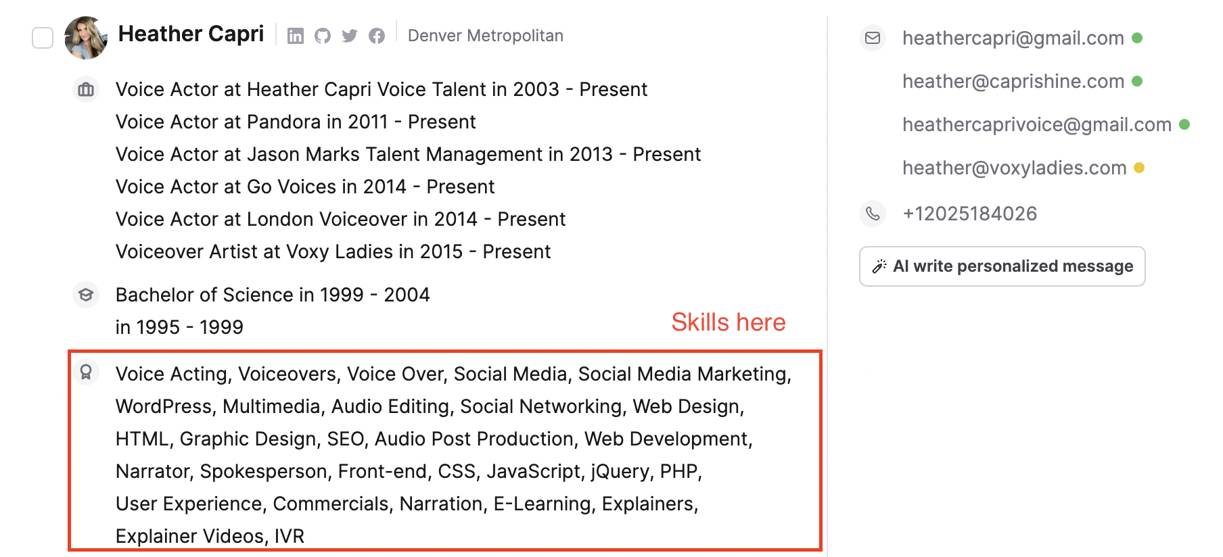Click the award ribbon skills icon
The image size is (1223, 557).
click(86, 372)
